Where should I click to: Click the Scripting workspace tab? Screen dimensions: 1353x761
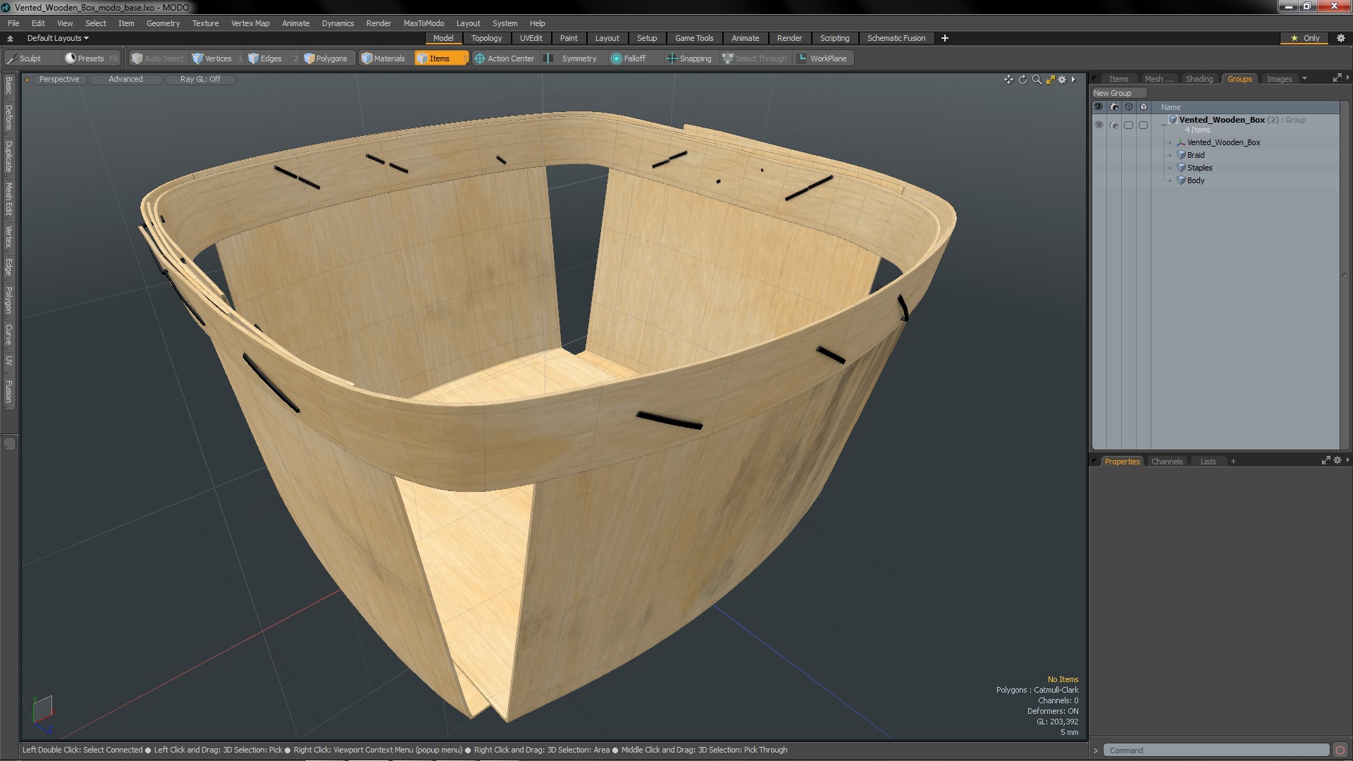(834, 38)
